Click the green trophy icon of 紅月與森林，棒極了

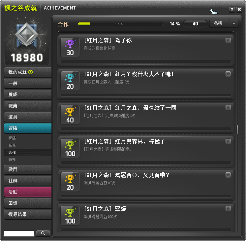[70, 145]
